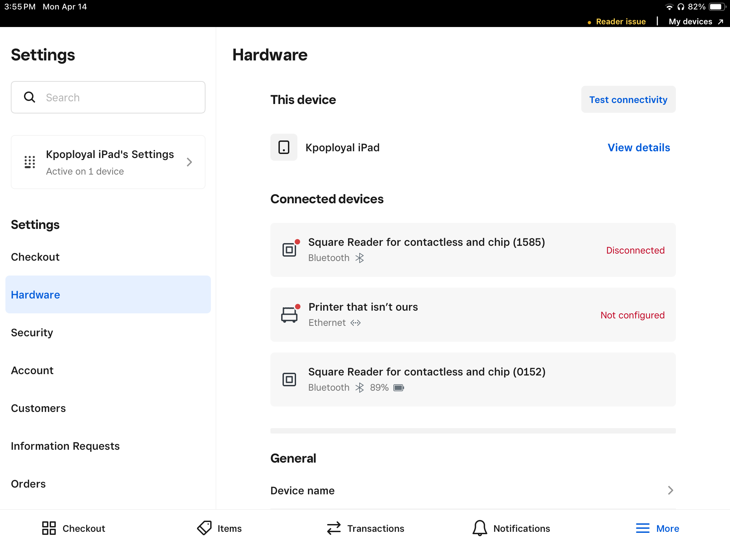
Task: Click the keypad icon beside iPad's Settings
Action: point(30,162)
